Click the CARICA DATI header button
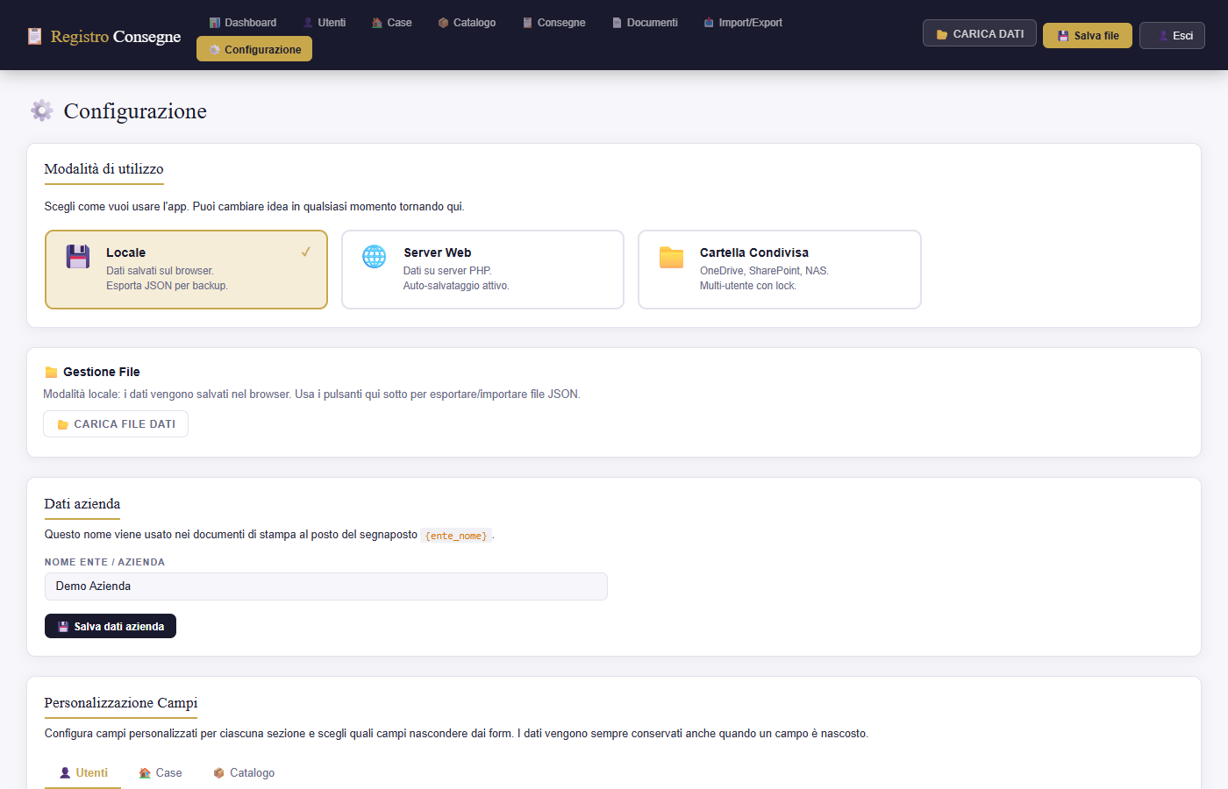 point(980,33)
